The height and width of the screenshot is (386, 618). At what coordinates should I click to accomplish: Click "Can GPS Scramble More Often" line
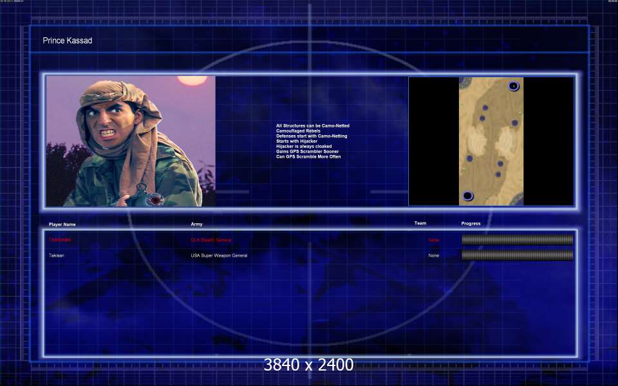click(x=308, y=156)
